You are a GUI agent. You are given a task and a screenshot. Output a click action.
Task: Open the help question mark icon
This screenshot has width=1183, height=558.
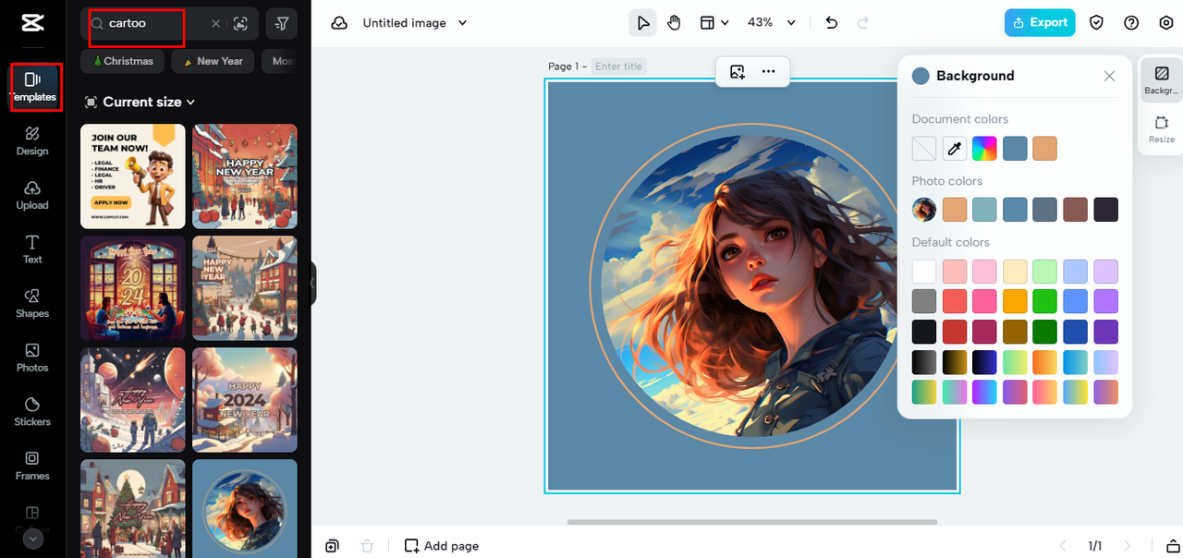[x=1131, y=23]
